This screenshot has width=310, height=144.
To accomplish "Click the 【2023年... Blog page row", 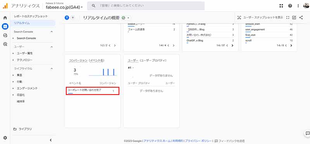I will click(x=210, y=30).
